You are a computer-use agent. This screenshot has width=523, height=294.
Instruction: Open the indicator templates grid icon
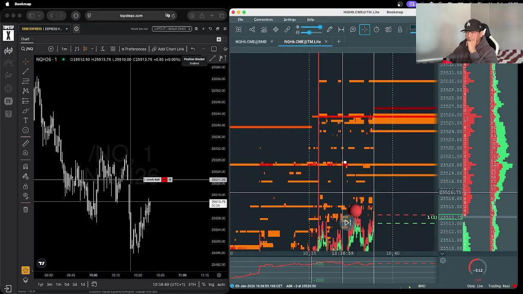[x=113, y=49]
